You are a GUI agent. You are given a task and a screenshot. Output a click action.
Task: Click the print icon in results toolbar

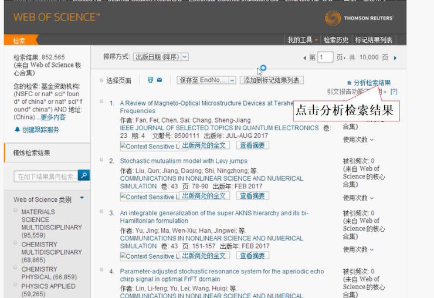click(150, 80)
